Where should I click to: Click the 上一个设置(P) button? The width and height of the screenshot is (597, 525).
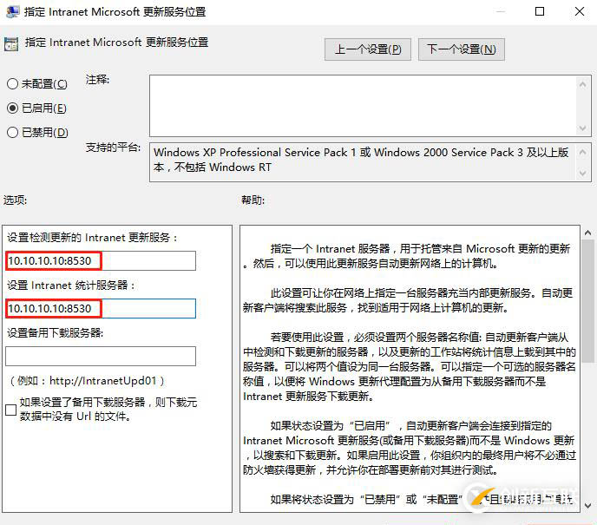coord(368,49)
